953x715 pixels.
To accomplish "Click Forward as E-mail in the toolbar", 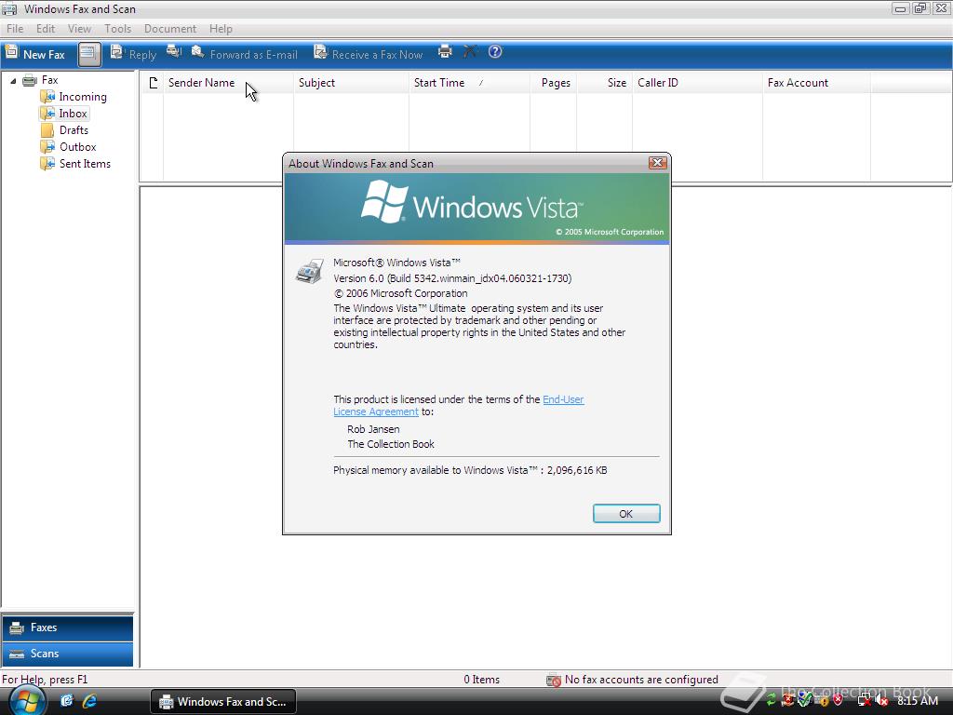I will 245,54.
